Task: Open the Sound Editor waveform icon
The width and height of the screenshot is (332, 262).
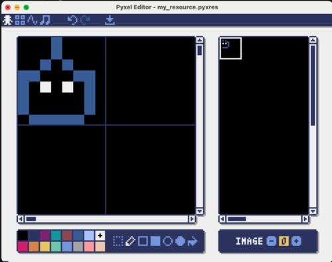Action: click(33, 20)
